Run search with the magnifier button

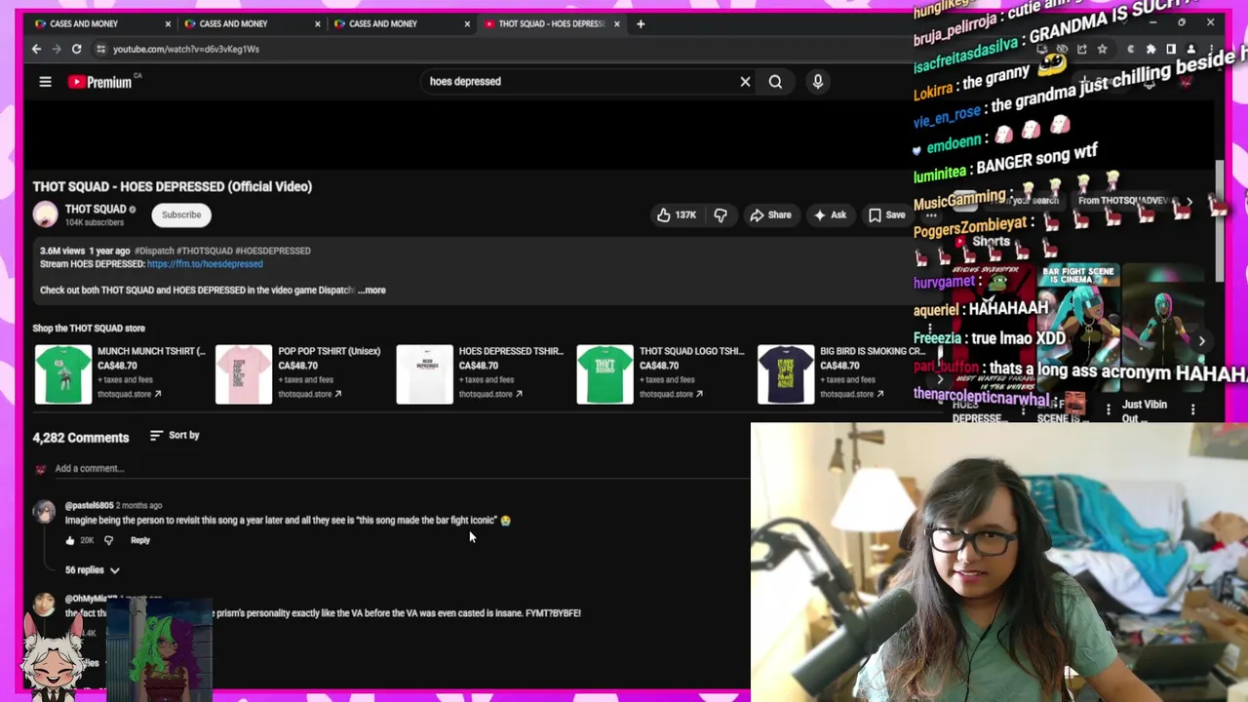(775, 82)
